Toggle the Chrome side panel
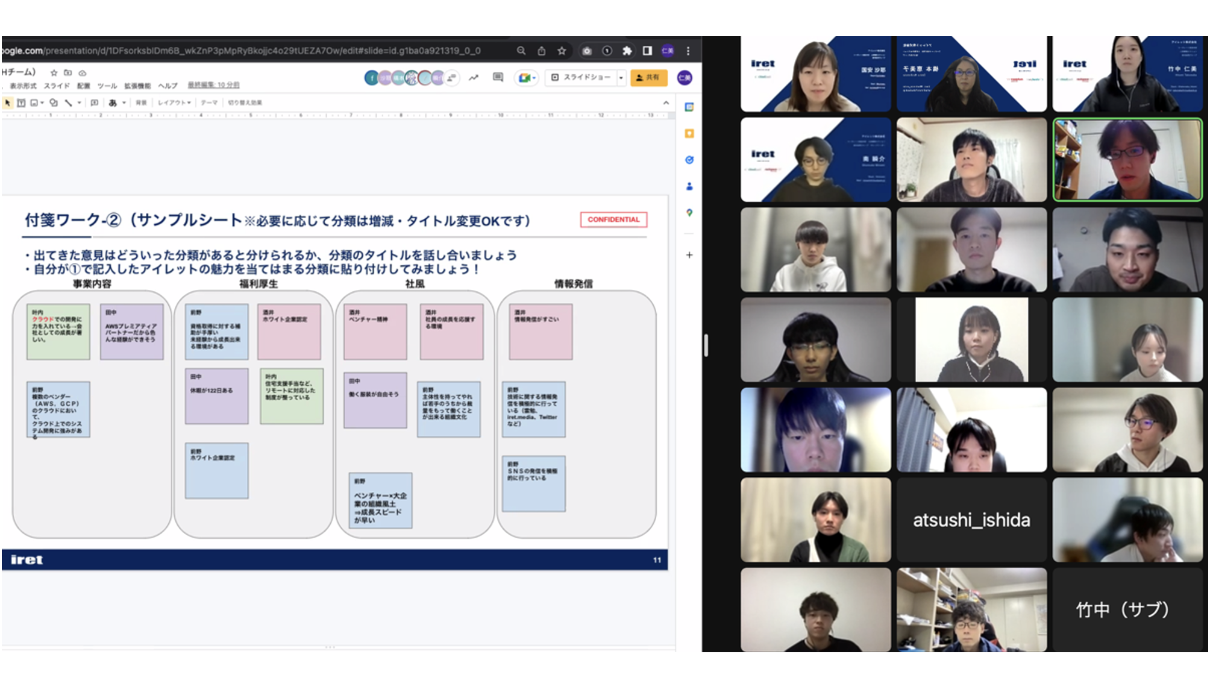Screen dimensions: 1210x692 tap(647, 51)
